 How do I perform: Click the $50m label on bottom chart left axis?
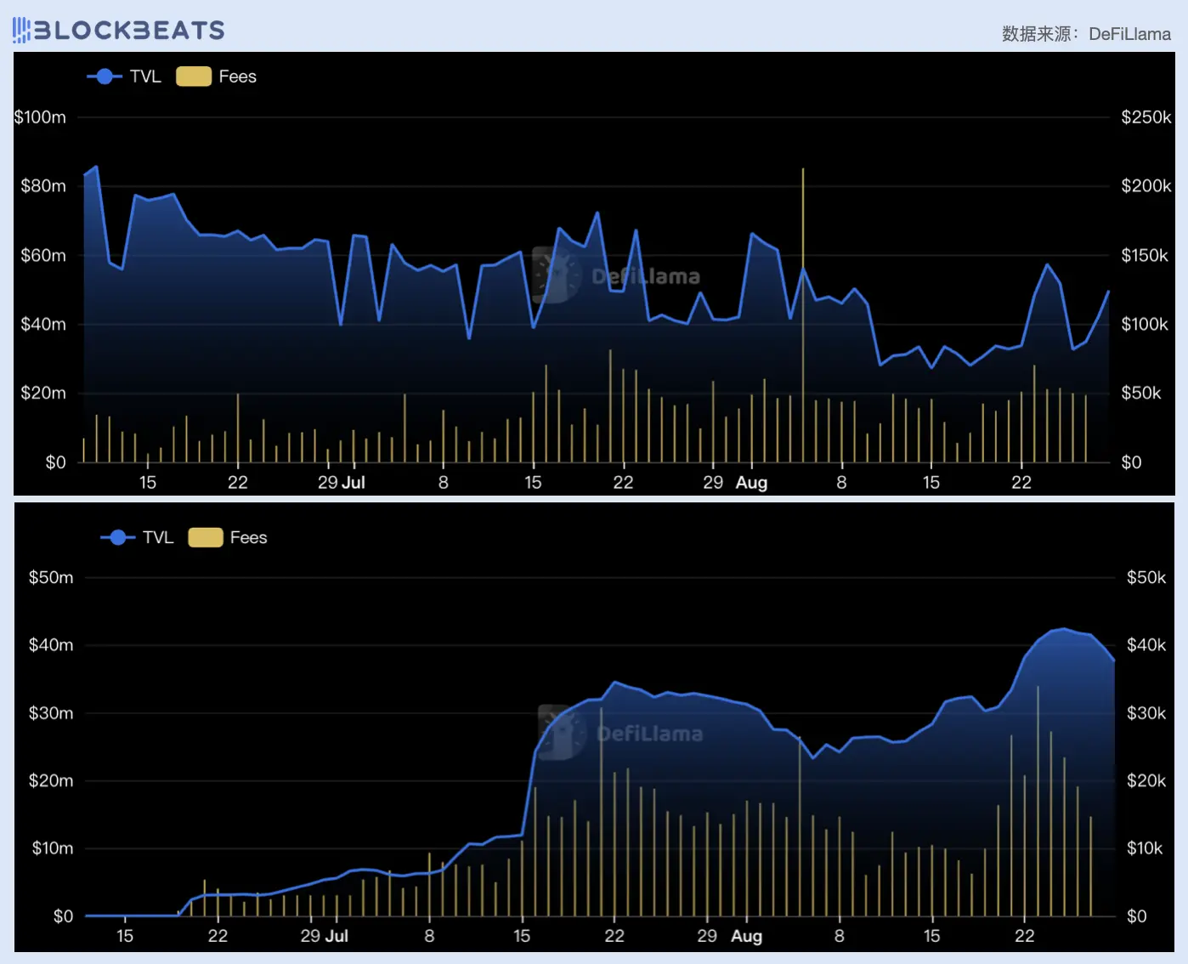(51, 577)
